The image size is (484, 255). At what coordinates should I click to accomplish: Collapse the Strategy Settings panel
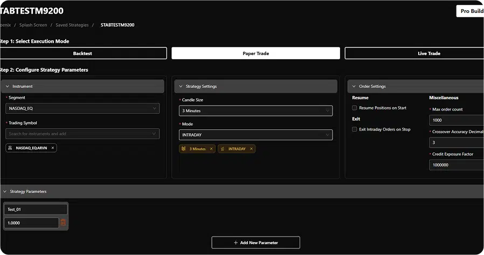coord(180,86)
